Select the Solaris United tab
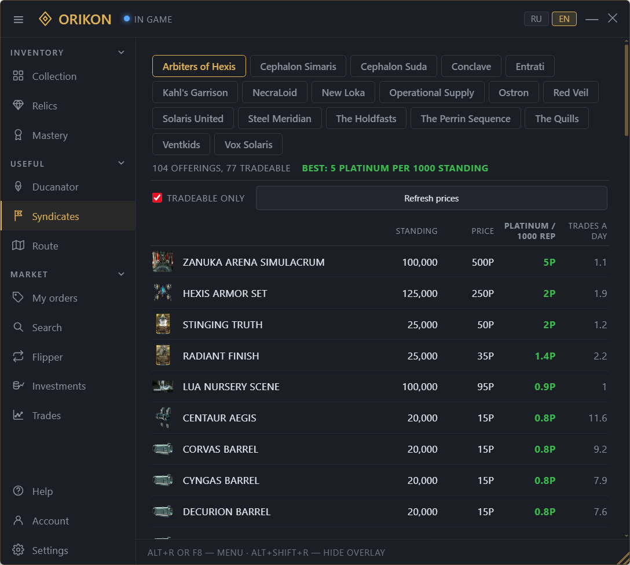This screenshot has width=630, height=565. pos(193,119)
